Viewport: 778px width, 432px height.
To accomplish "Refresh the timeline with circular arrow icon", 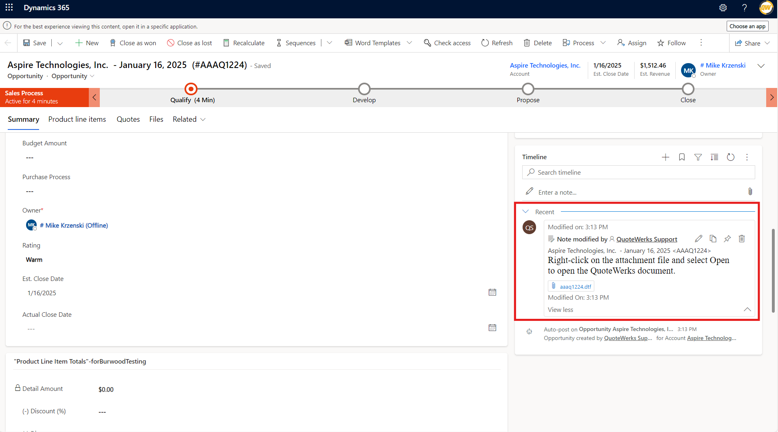I will 730,157.
